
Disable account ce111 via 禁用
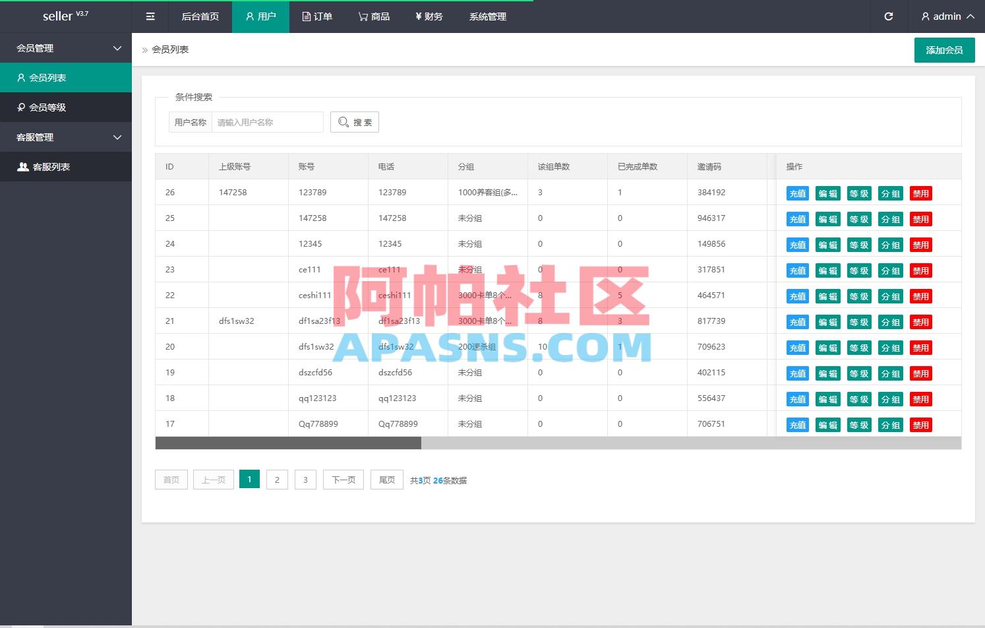coord(920,270)
